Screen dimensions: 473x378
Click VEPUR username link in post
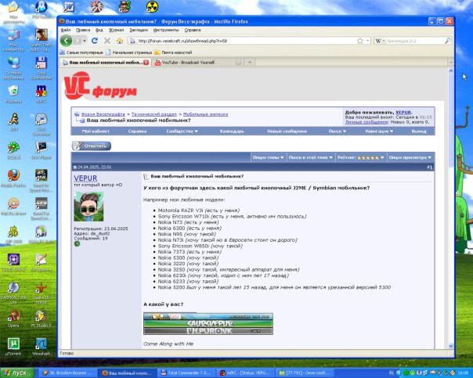click(x=85, y=178)
